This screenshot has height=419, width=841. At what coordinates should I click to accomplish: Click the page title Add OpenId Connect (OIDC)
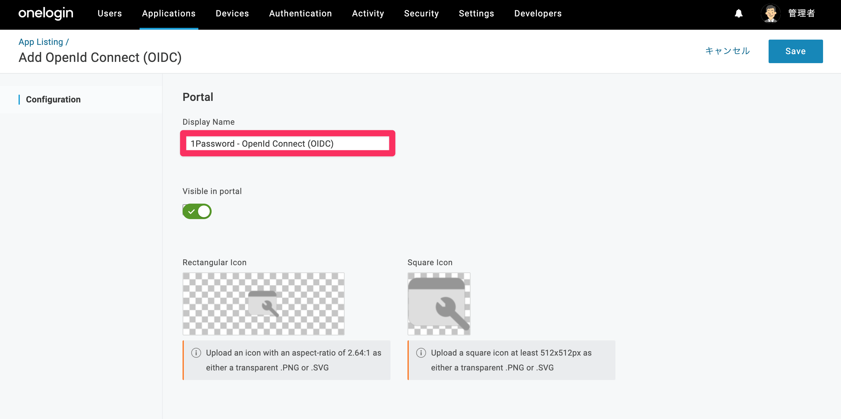click(x=100, y=58)
